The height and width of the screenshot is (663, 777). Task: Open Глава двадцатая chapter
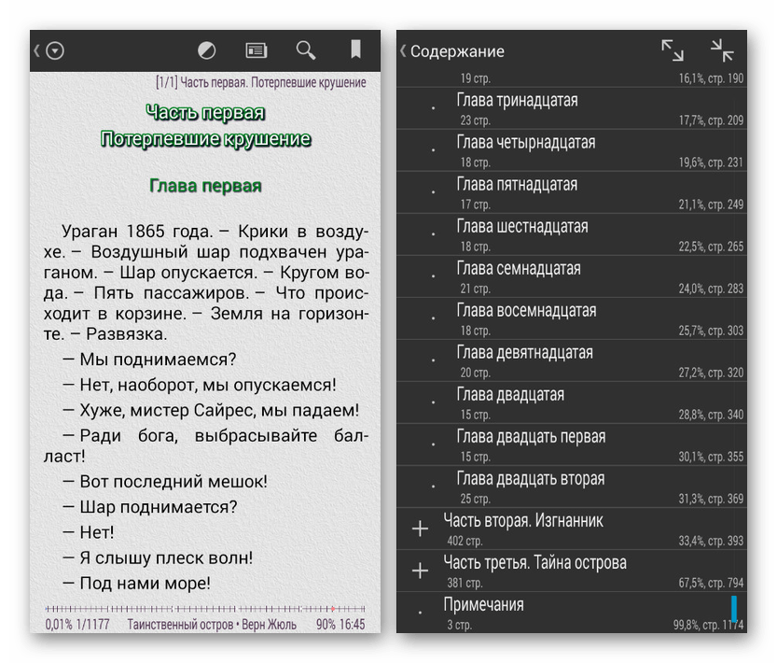coord(510,395)
